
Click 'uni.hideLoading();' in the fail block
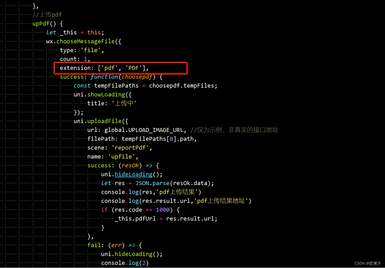tap(132, 254)
